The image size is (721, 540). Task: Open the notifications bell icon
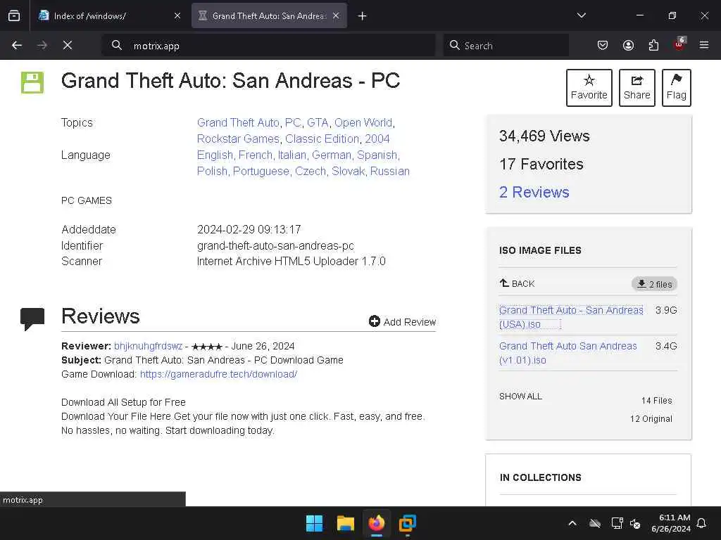pos(702,523)
